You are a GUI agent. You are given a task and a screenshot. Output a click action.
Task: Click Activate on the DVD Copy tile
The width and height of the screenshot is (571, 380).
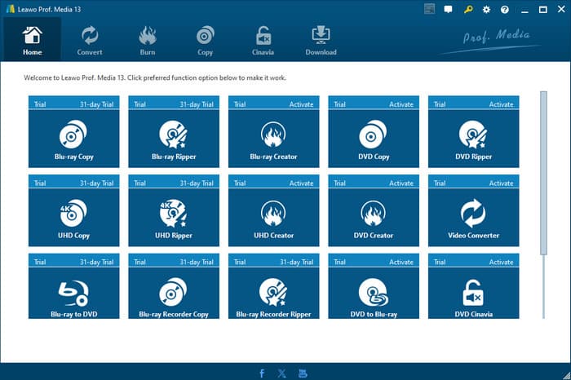click(401, 104)
